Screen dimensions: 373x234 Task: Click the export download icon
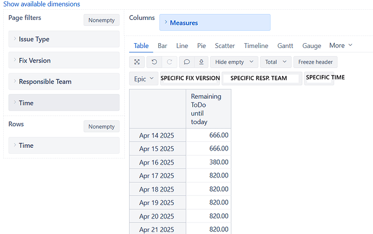[201, 62]
